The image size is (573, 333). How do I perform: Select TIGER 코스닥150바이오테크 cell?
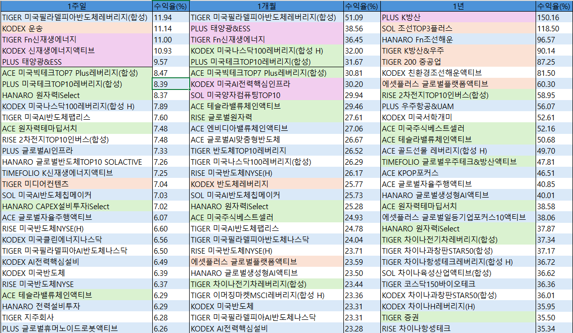pyautogui.click(x=458, y=284)
